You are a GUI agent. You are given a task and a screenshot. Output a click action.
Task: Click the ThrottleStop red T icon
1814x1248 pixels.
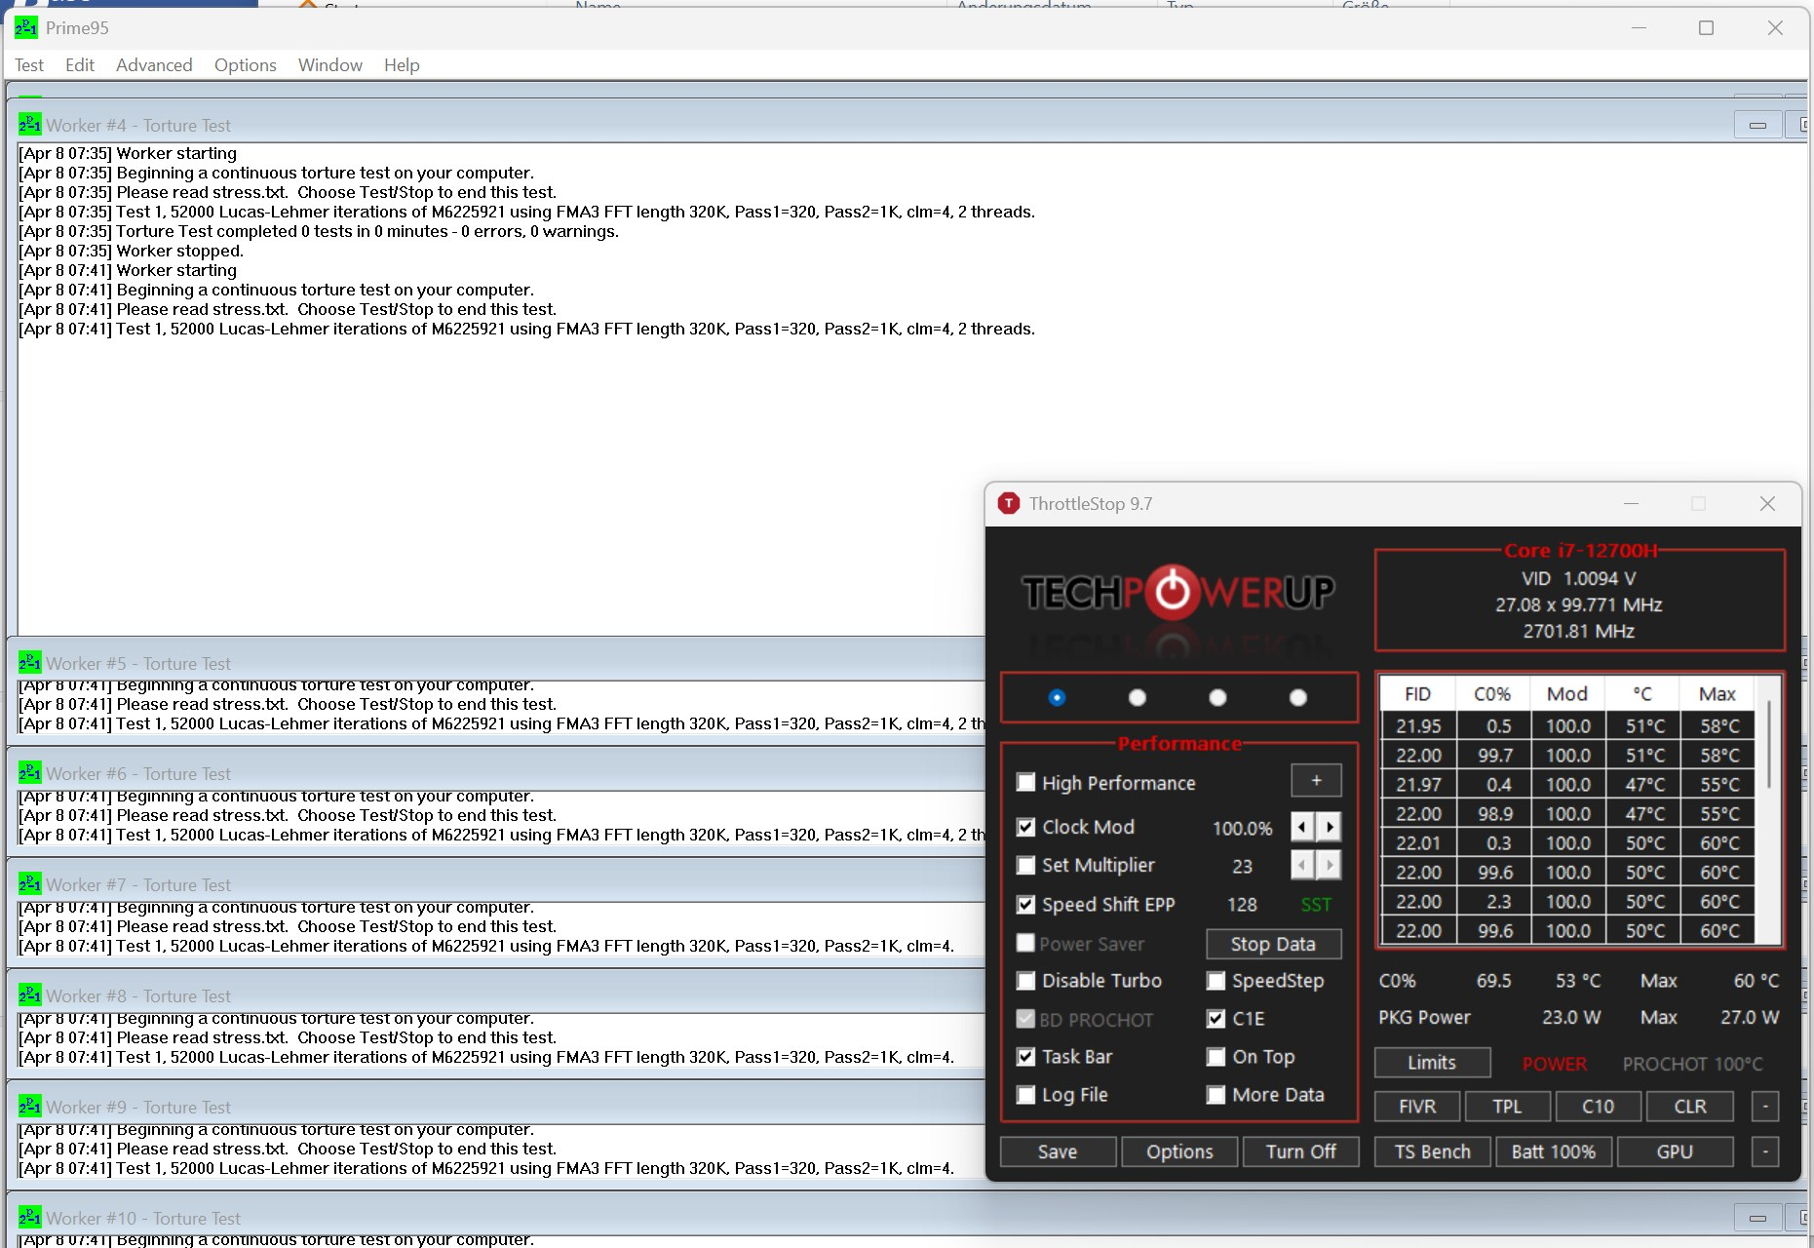tap(1009, 503)
